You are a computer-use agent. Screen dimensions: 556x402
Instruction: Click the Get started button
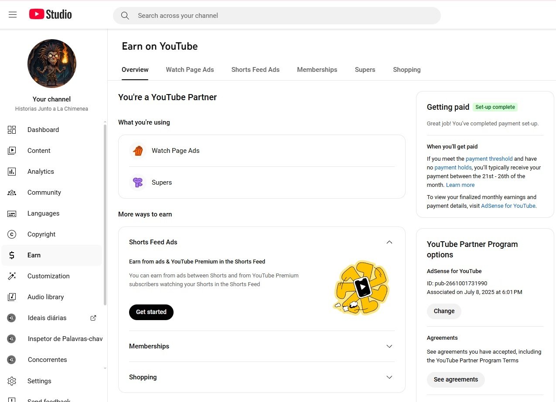pyautogui.click(x=151, y=312)
